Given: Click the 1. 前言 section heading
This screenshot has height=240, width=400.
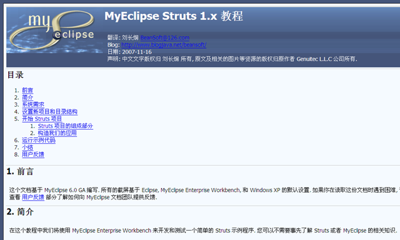Looking at the screenshot, I should (20, 171).
